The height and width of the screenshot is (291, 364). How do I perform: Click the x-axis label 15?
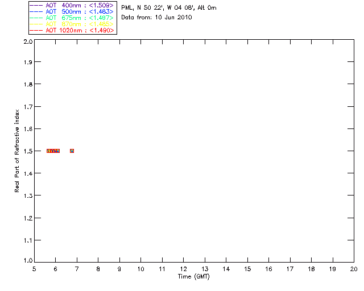(x=247, y=269)
